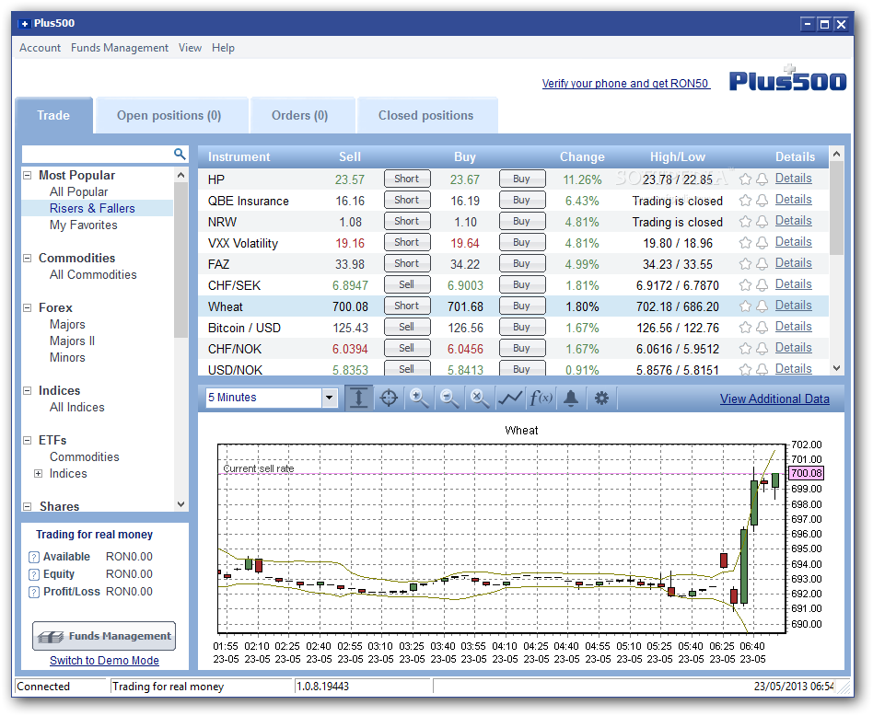Switch to Closed positions tab

click(x=426, y=115)
